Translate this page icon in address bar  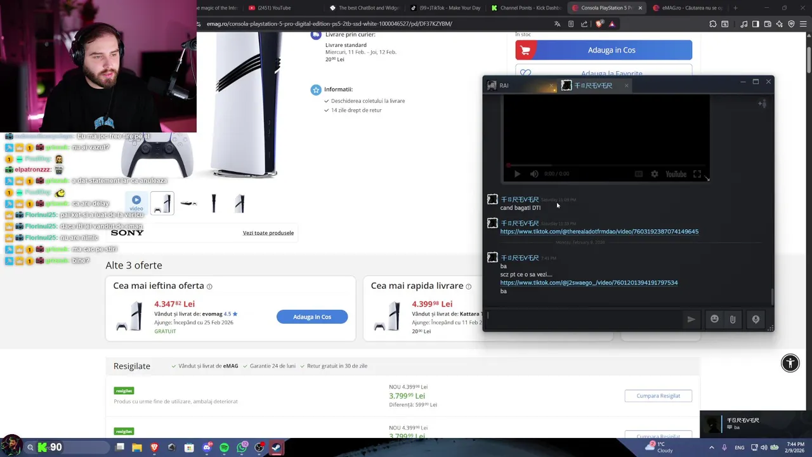557,24
